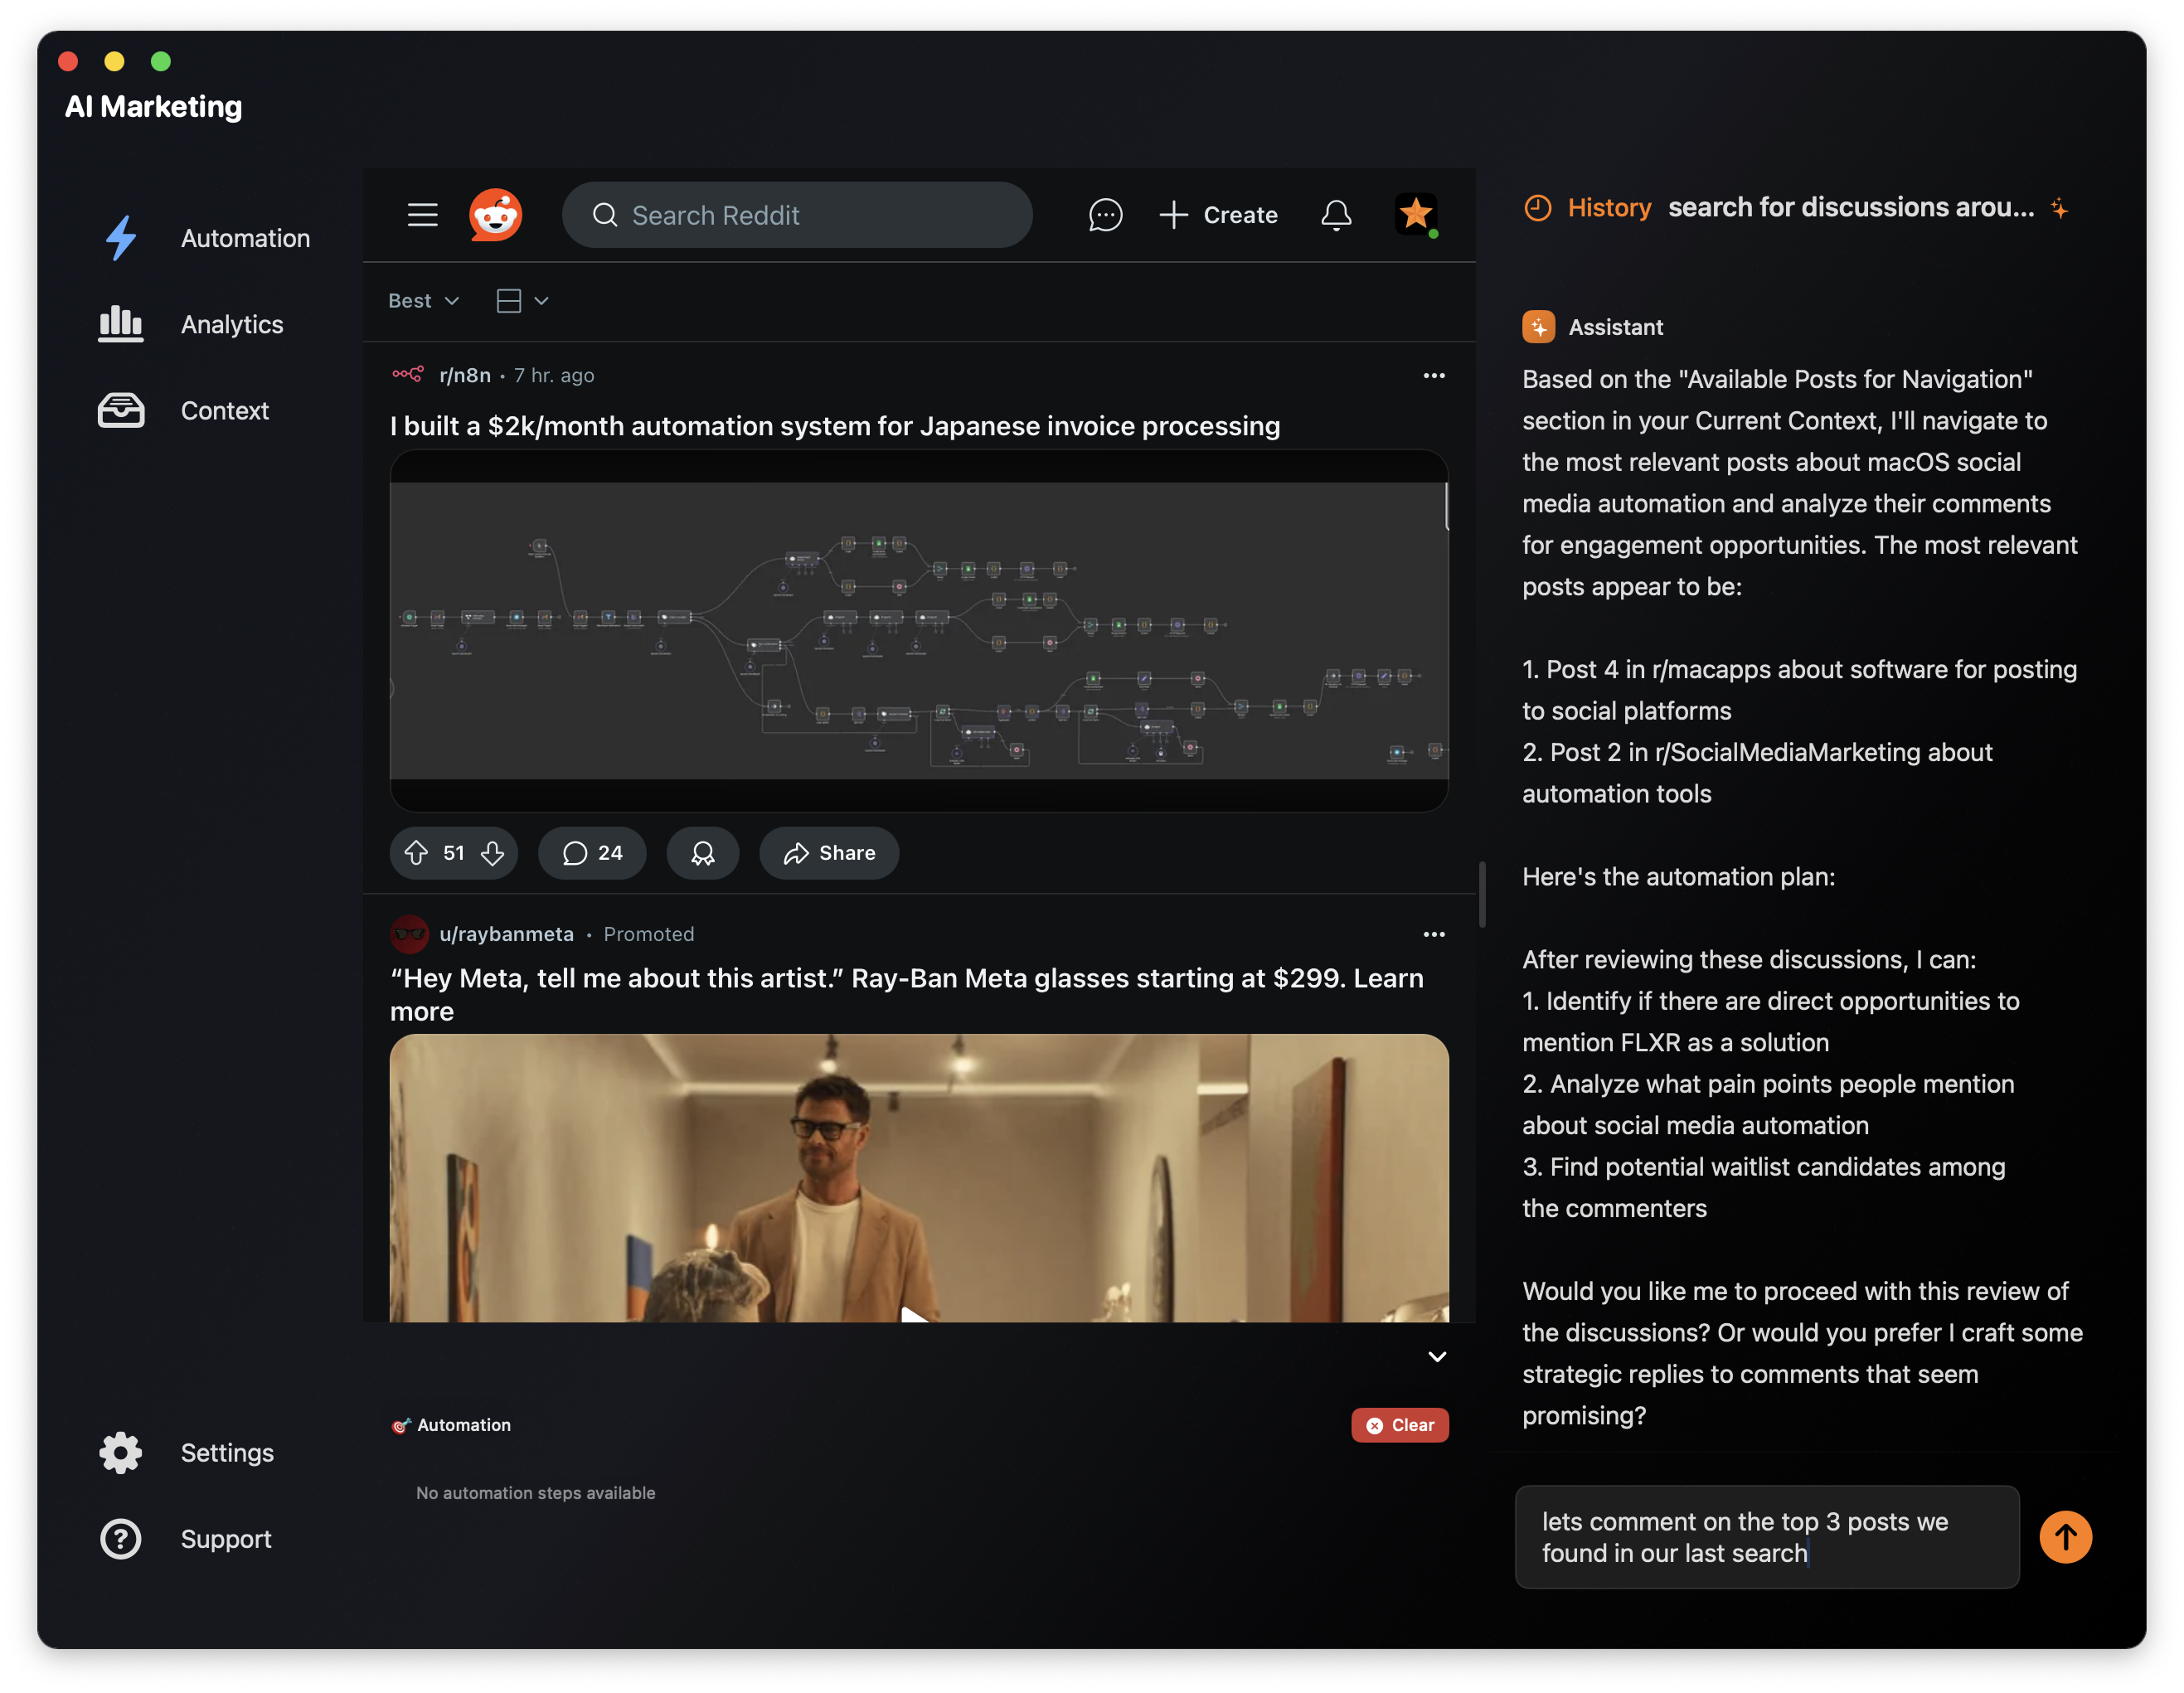Viewport: 2184px width, 1693px height.
Task: Click the Analytics bar chart icon
Action: [x=121, y=324]
